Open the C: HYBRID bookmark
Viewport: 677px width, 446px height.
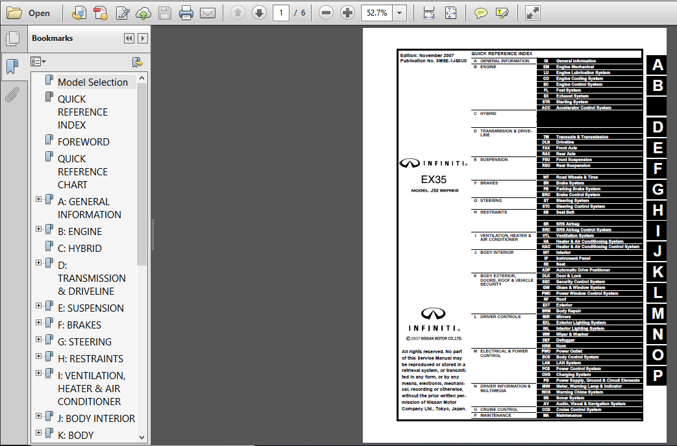point(80,248)
